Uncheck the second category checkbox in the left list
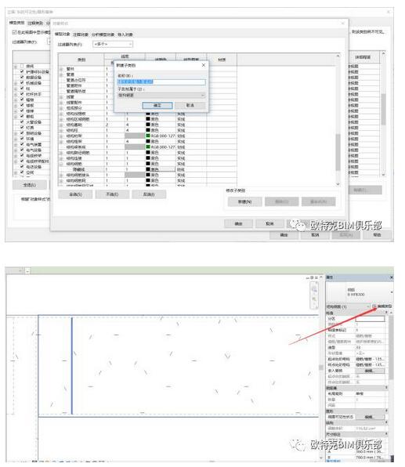405x467 pixels. [x=22, y=71]
